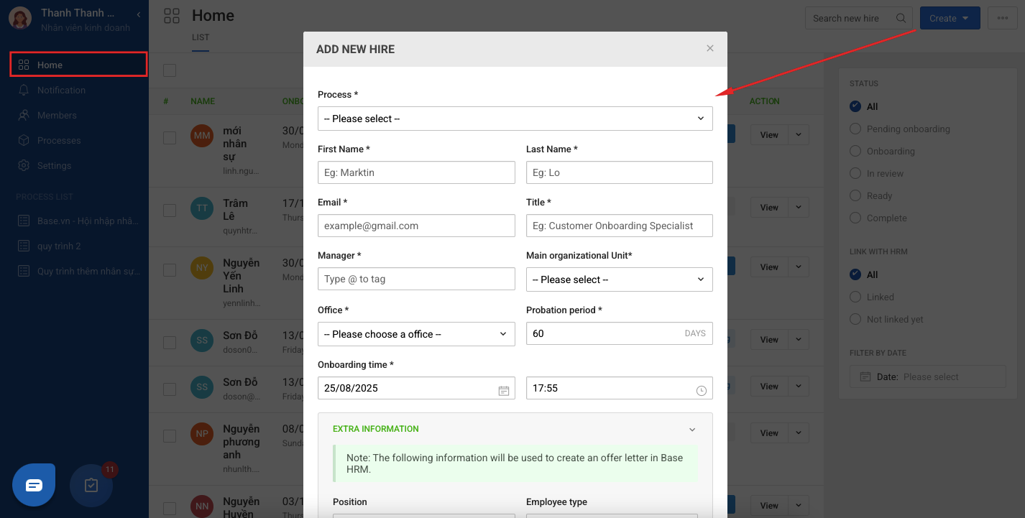Click the Notification bell icon

(x=24, y=90)
